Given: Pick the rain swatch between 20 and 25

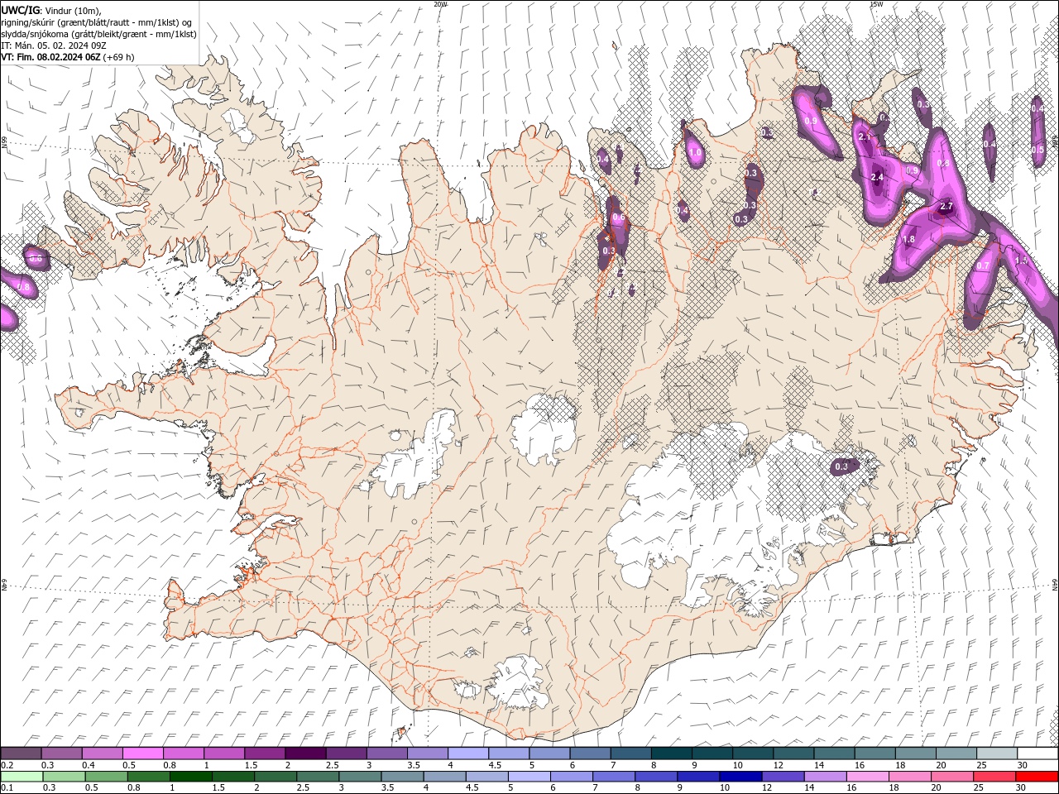Looking at the screenshot, I should point(951,777).
